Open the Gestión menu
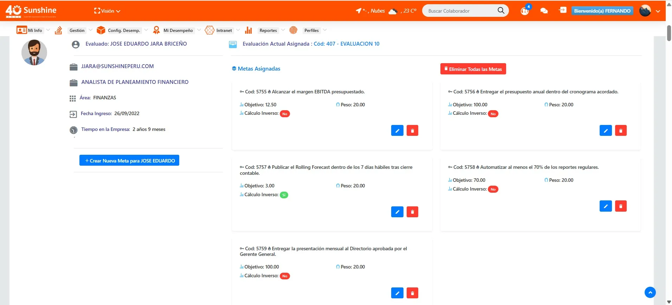 click(77, 31)
